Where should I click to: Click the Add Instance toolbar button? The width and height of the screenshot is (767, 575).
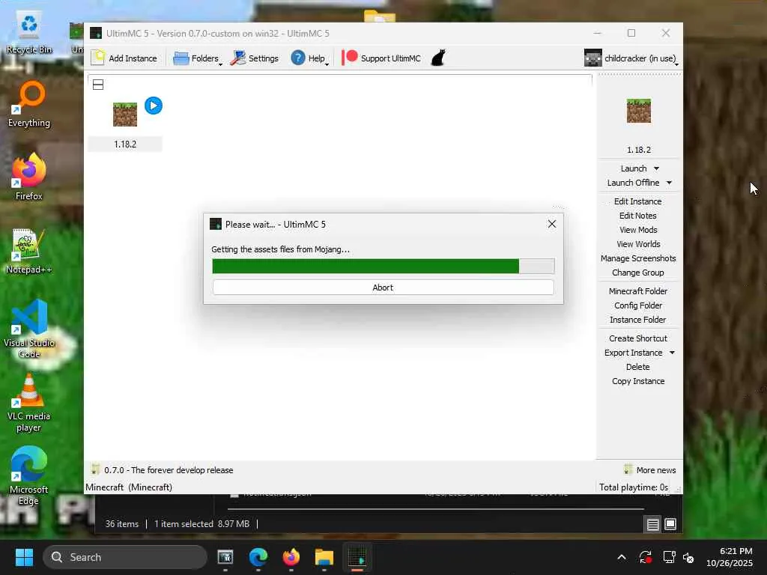pos(124,58)
